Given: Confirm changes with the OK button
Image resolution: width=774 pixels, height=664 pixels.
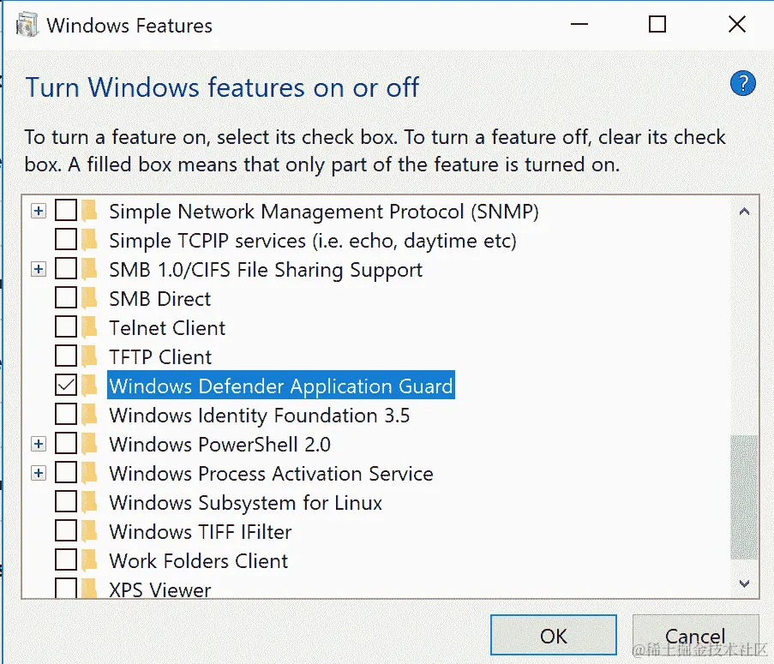Looking at the screenshot, I should pyautogui.click(x=554, y=636).
